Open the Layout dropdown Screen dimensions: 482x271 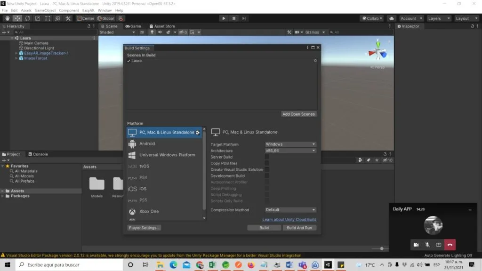click(x=466, y=18)
